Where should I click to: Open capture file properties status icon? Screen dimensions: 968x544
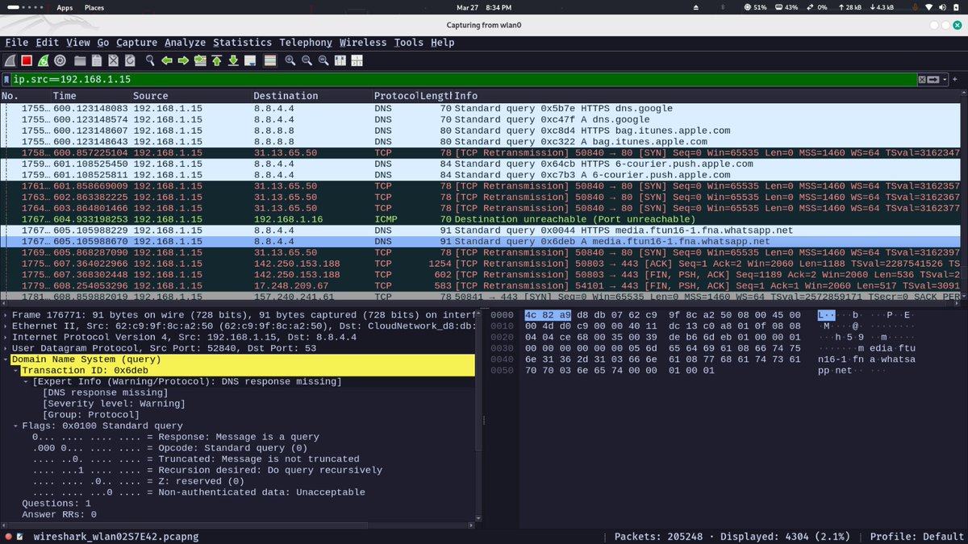(19, 536)
